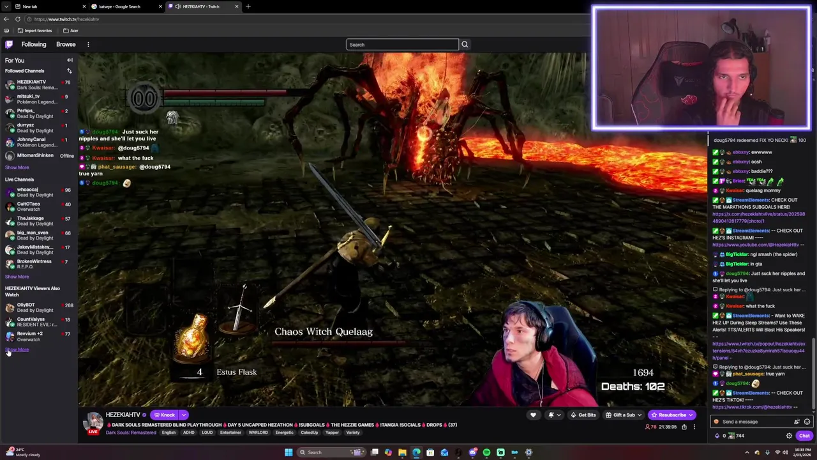Viewport: 817px width, 460px height.
Task: Open the Acer bookmarks folder
Action: pyautogui.click(x=70, y=31)
